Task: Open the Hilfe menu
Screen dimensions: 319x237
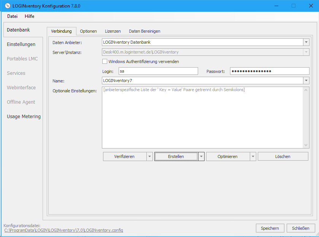Action: (30, 16)
